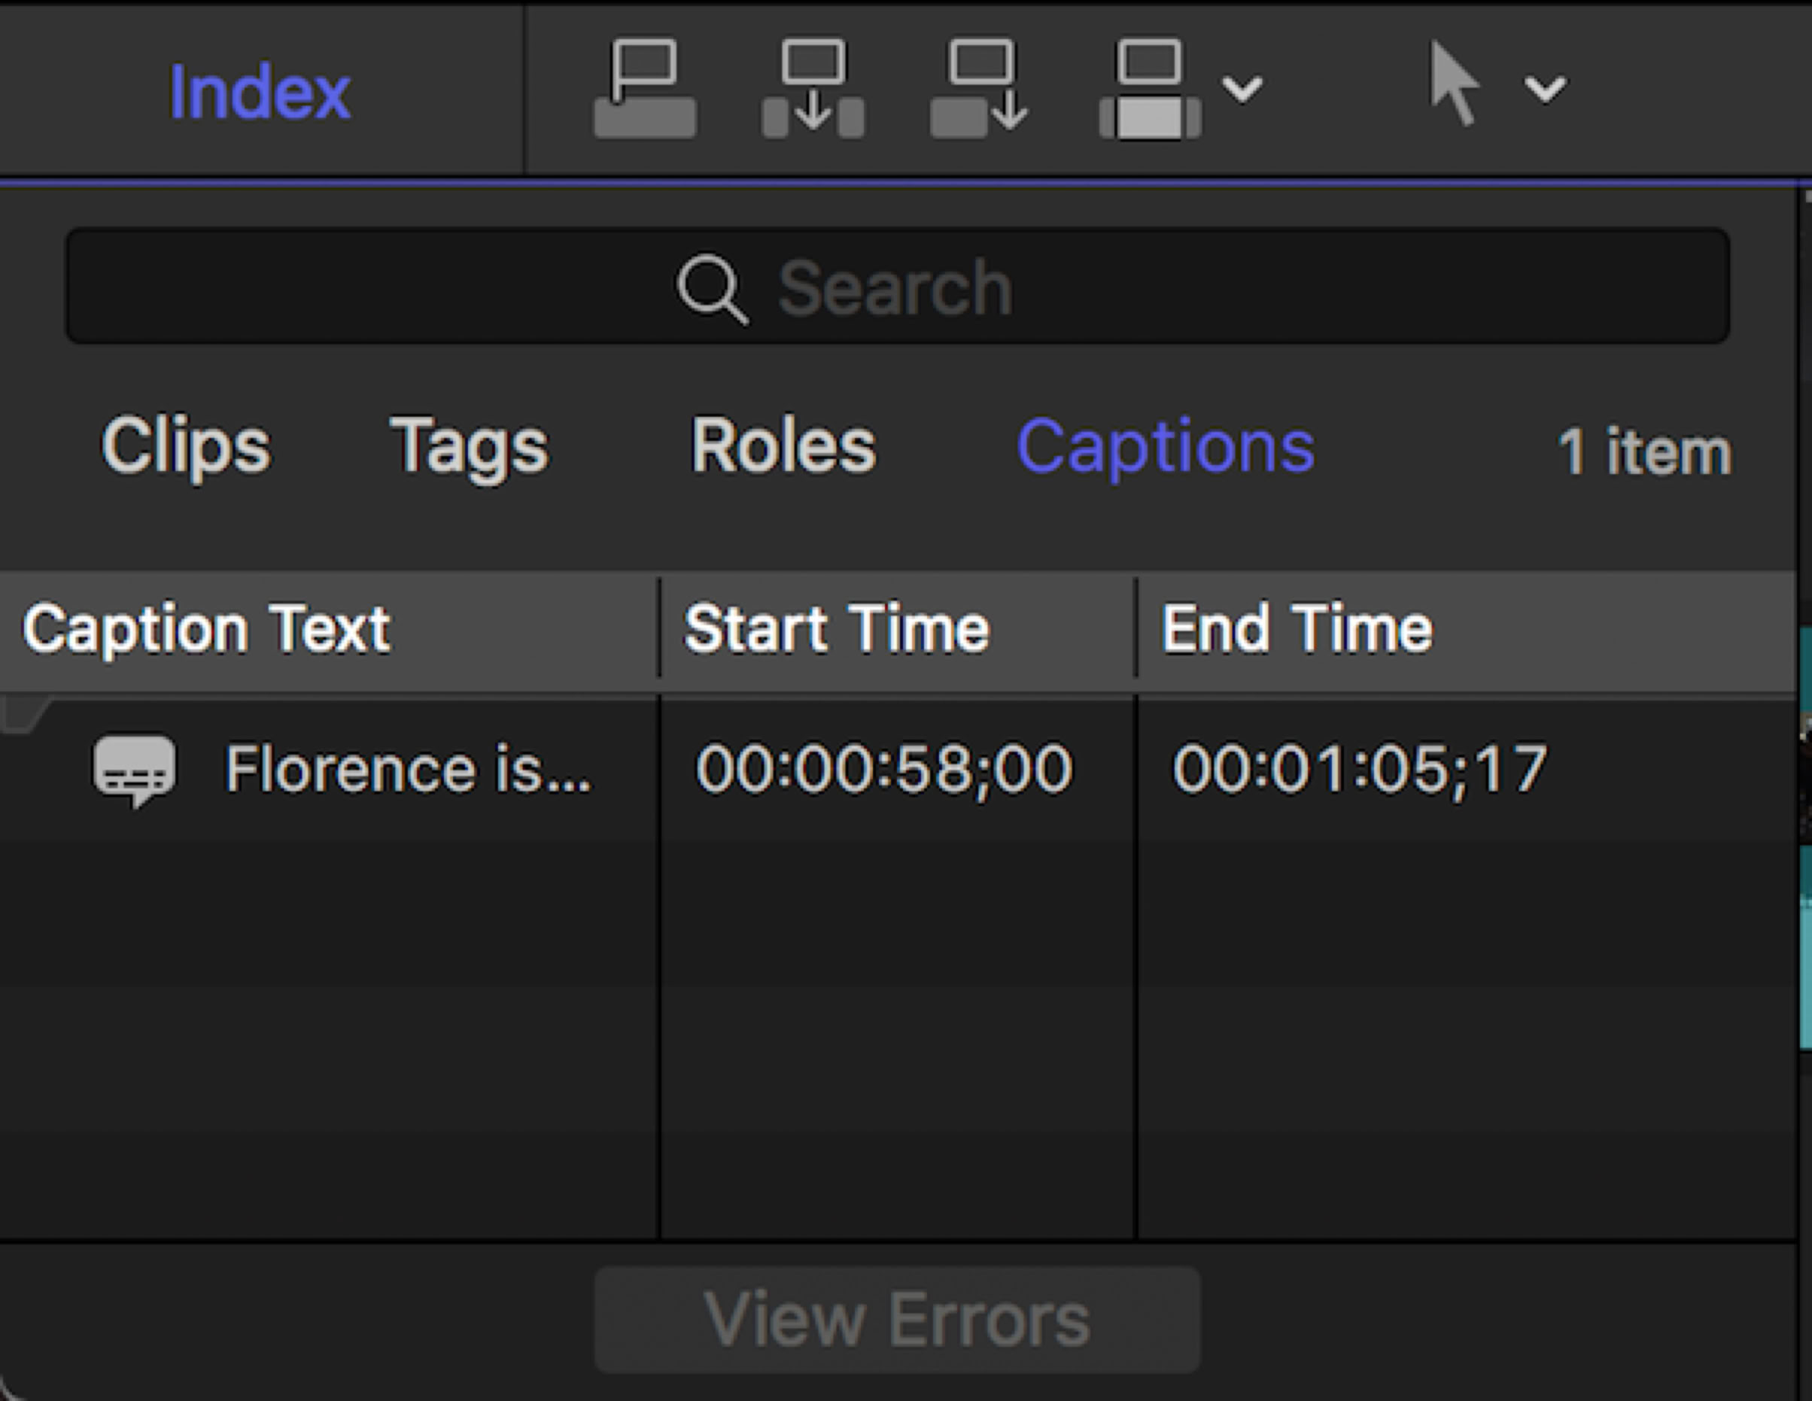
Task: Click the connect clip to primary storyline icon
Action: point(645,88)
